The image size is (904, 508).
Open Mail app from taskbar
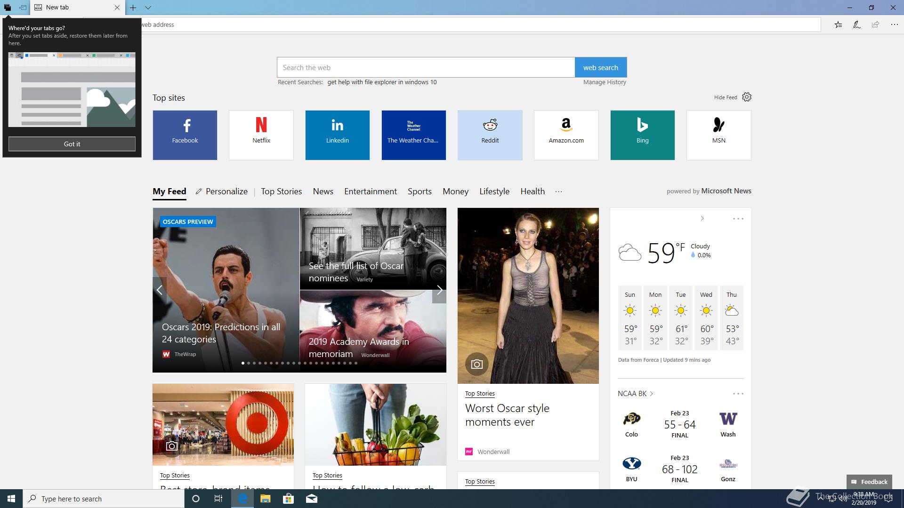click(x=312, y=499)
